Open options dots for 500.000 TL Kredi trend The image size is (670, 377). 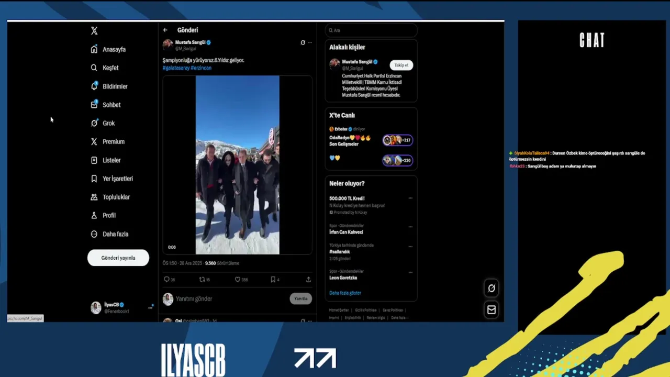pyautogui.click(x=410, y=198)
